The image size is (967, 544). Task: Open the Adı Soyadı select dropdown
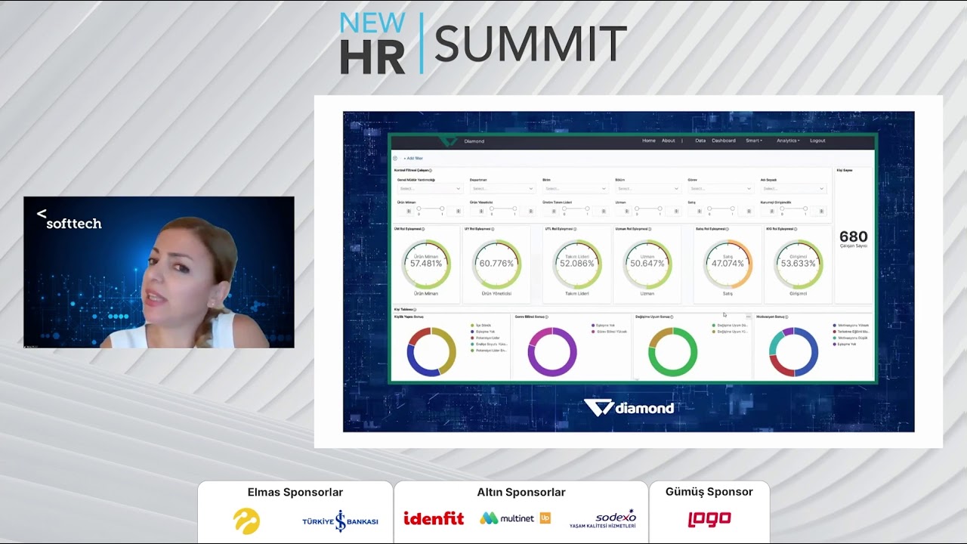[792, 189]
